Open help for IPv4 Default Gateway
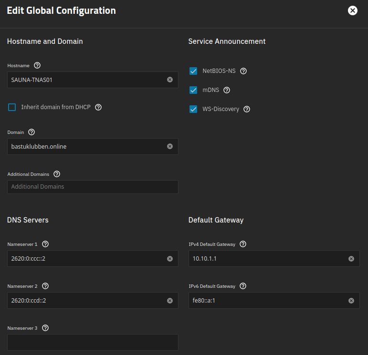 click(x=243, y=244)
